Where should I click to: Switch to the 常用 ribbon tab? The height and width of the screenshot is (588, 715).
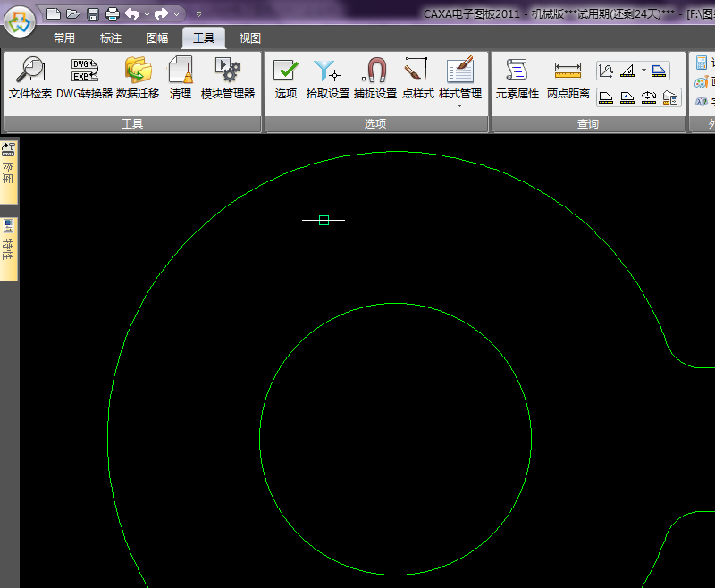(64, 38)
